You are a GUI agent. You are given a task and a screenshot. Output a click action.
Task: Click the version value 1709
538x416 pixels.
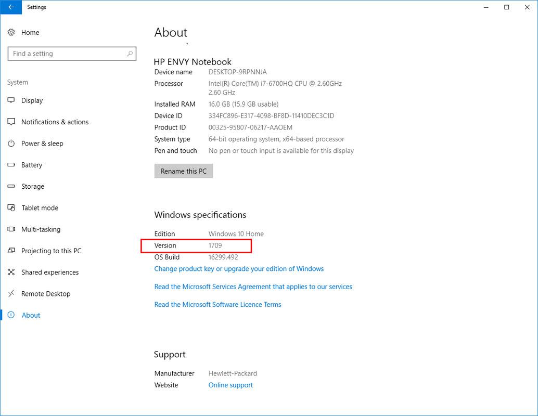[x=215, y=245]
